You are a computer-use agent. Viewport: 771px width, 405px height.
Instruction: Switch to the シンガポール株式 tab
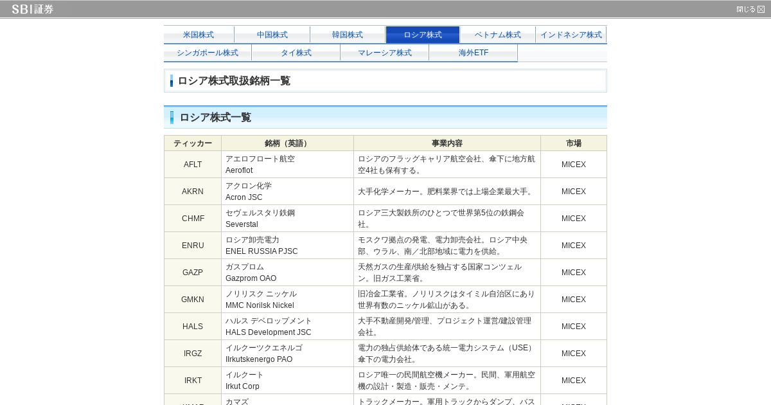pos(208,53)
